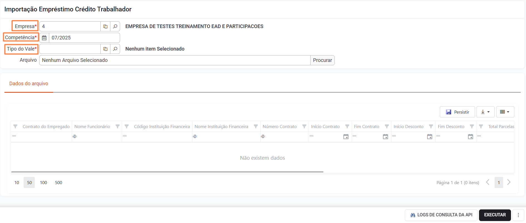The width and height of the screenshot is (526, 223).
Task: Select page number 1
Action: (x=499, y=182)
